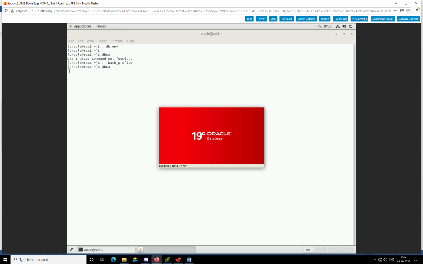Click the GNOME show-desktop icon in bottom panel
423x264 pixels.
71,250
